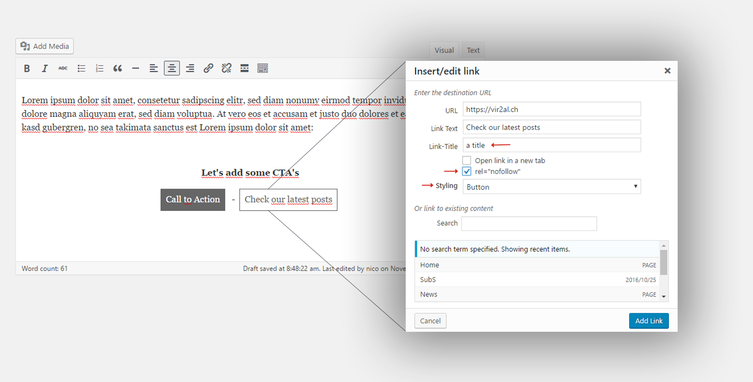
Task: Toggle the toolbar kitchen sink
Action: [x=263, y=69]
